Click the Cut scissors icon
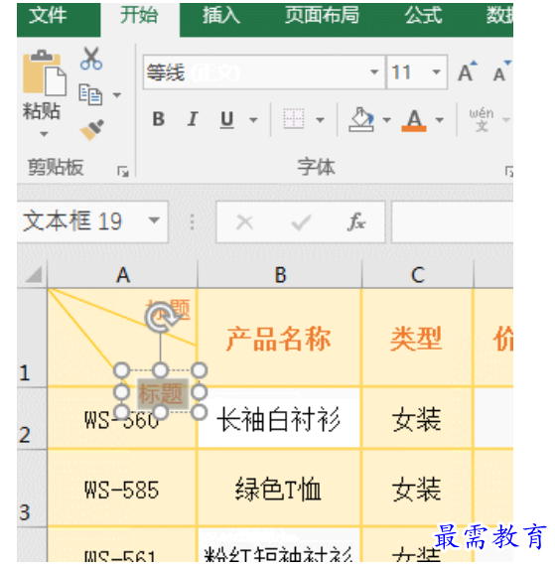This screenshot has height=568, width=555. click(91, 58)
